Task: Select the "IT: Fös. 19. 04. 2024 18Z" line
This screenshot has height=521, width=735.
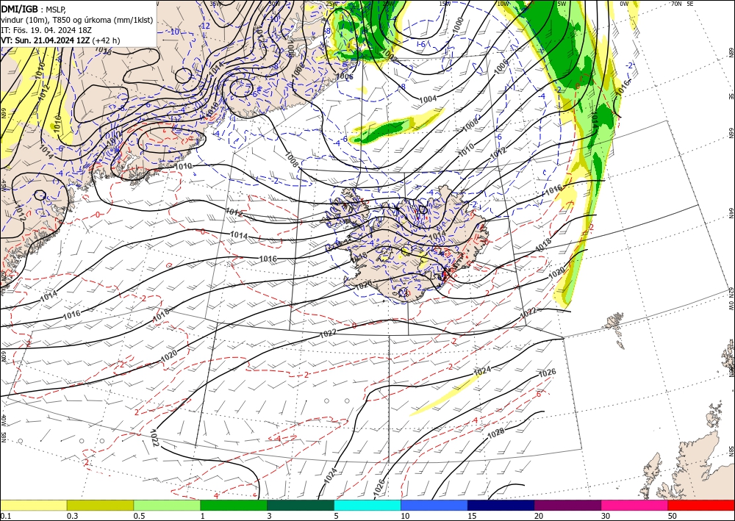Action: click(x=46, y=30)
